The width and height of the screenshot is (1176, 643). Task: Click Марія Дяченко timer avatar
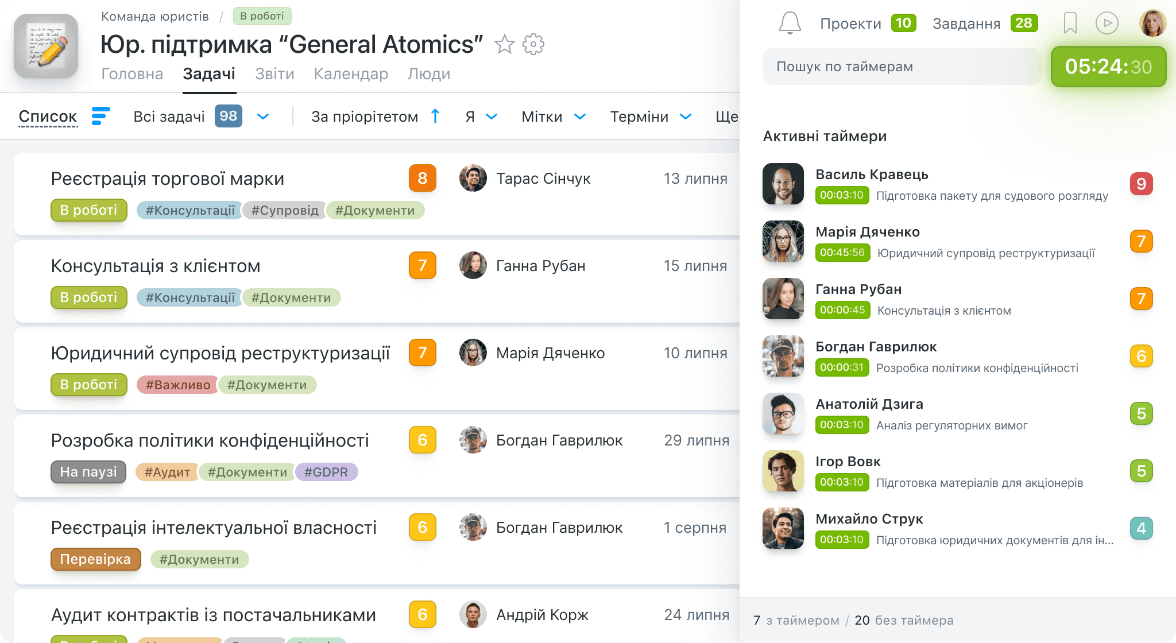(x=783, y=241)
